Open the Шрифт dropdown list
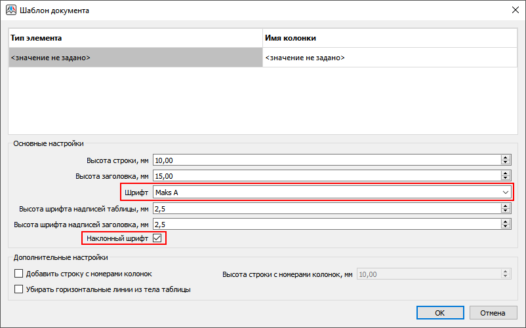Image resolution: width=526 pixels, height=328 pixels. (505, 192)
